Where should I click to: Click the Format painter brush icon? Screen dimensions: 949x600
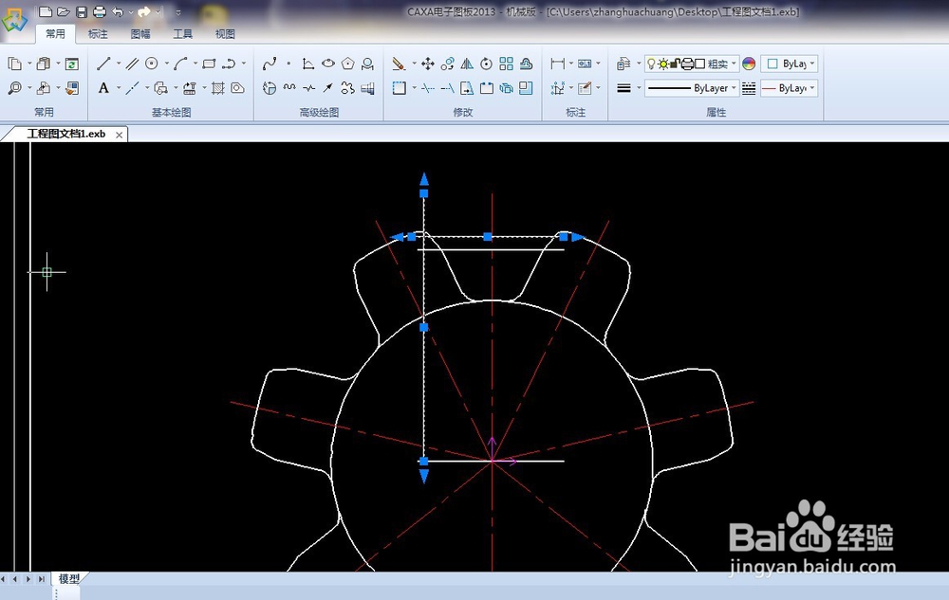(x=72, y=88)
